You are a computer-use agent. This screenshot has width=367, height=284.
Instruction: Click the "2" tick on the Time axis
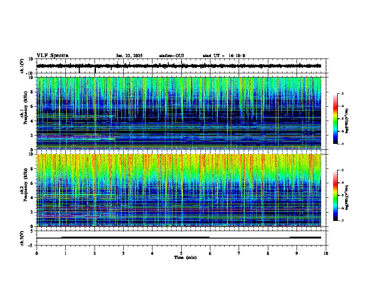coord(95,253)
